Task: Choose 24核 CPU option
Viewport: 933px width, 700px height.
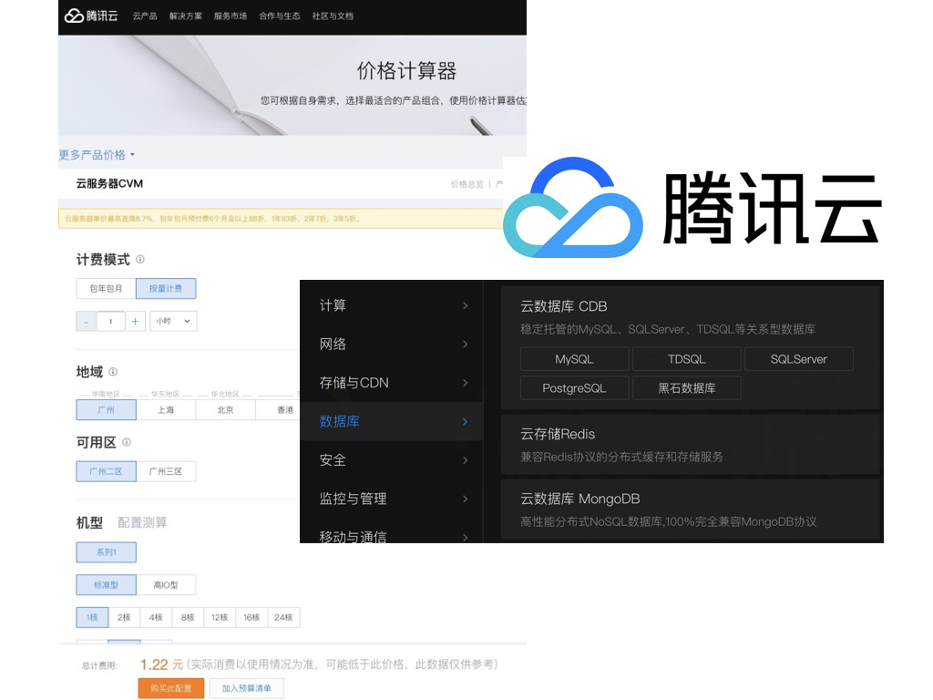Action: coord(284,618)
